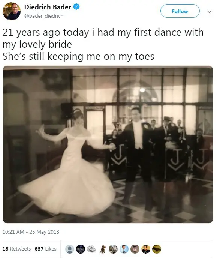The width and height of the screenshot is (217, 260).
Task: Click the man on yellow background avatar
Action: (x=146, y=249)
